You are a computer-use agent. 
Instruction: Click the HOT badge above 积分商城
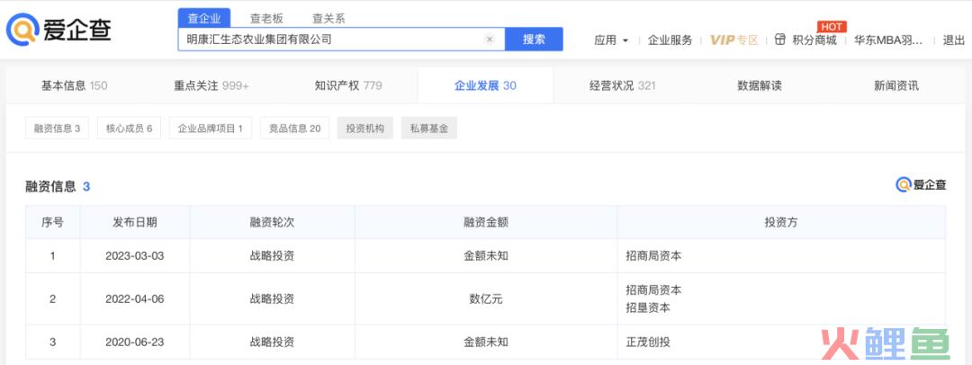pos(832,27)
